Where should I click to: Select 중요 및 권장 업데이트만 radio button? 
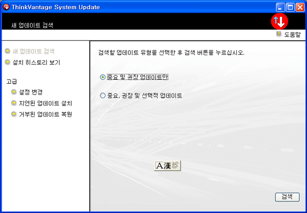[x=103, y=77]
